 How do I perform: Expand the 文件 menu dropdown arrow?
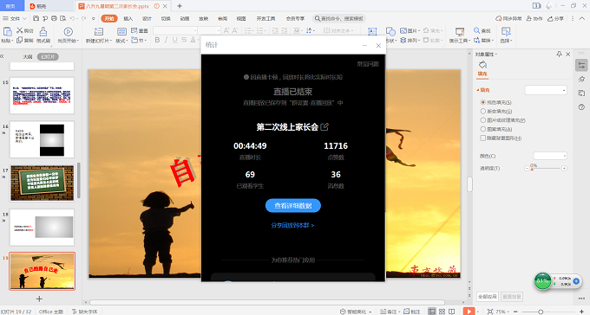tap(24, 18)
